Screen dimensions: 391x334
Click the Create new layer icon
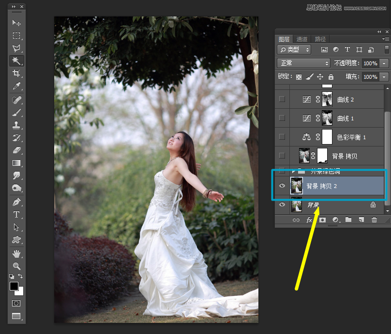tap(361, 219)
